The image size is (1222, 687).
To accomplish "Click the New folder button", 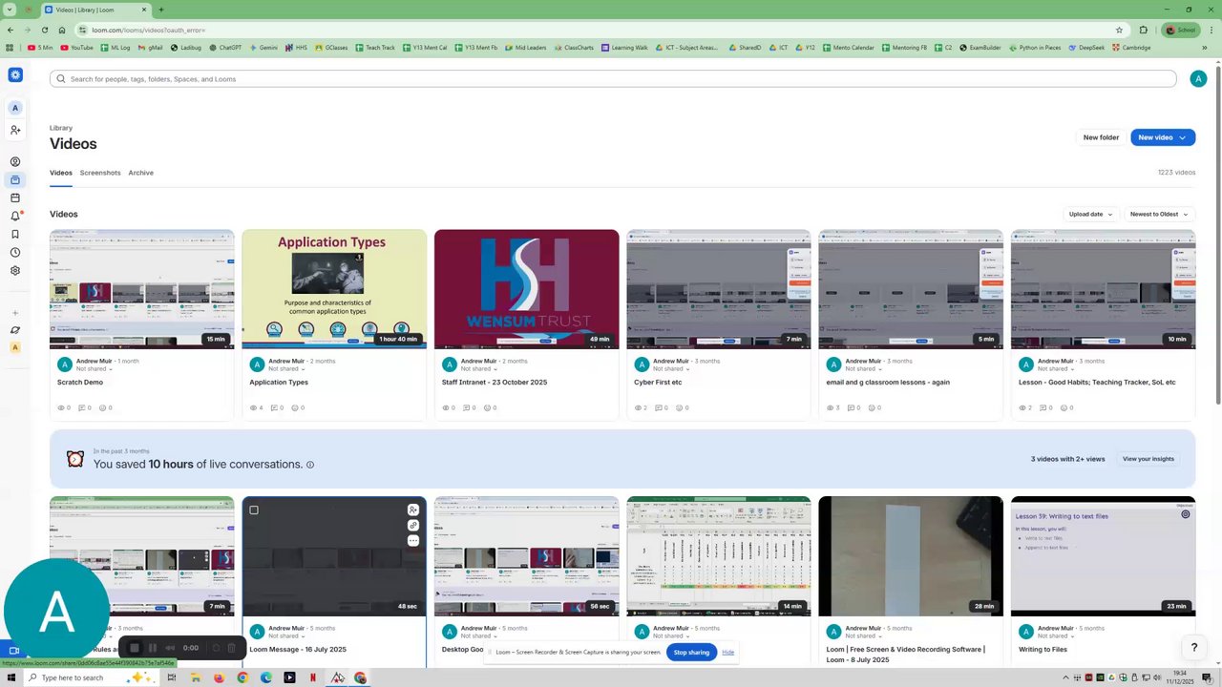I will [1101, 137].
